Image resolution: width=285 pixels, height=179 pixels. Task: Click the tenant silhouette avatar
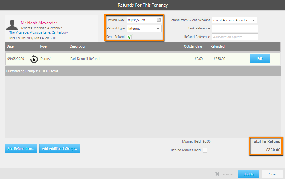tap(12, 25)
